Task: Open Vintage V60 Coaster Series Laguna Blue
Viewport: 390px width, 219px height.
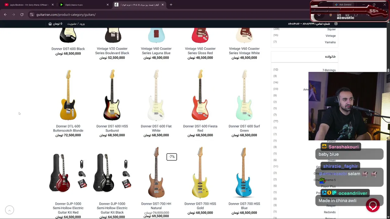Action: [x=156, y=51]
